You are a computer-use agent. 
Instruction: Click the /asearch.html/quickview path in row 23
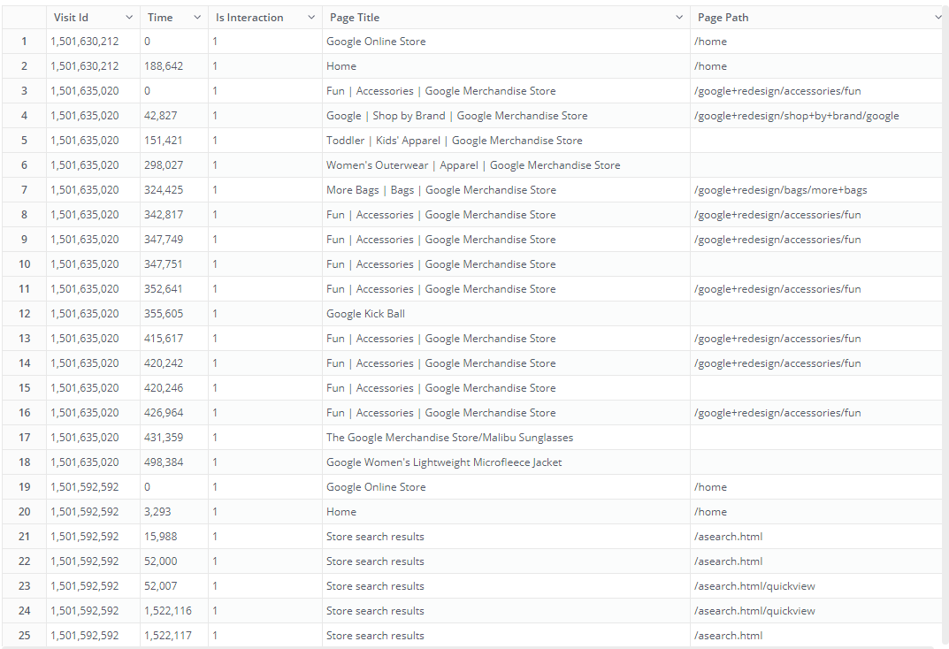[x=754, y=586]
